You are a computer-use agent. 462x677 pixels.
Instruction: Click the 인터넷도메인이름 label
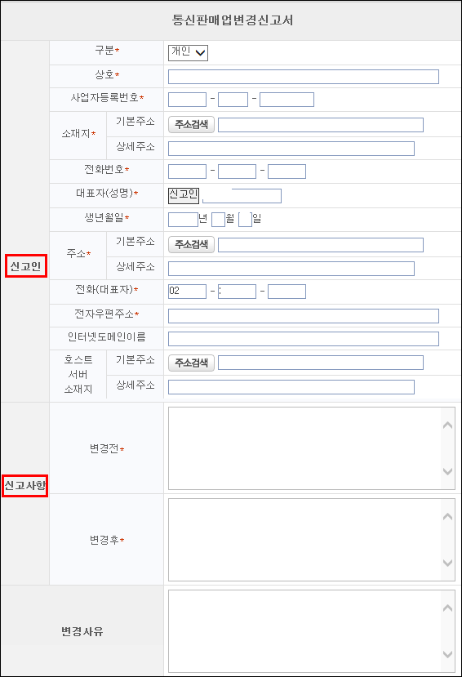point(107,336)
